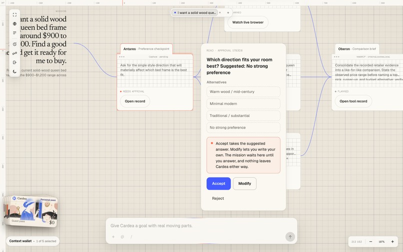The image size is (403, 252).
Task: Click the Reject link
Action: click(x=218, y=198)
